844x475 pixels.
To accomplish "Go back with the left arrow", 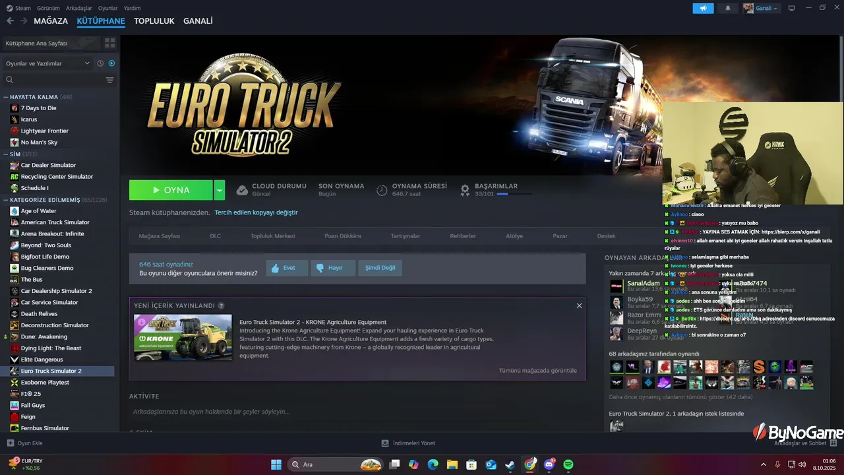I will pyautogui.click(x=10, y=21).
